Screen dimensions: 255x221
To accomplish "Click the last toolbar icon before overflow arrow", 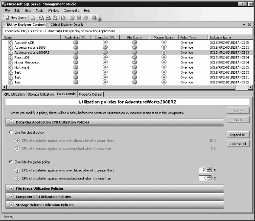I will click(94, 18).
